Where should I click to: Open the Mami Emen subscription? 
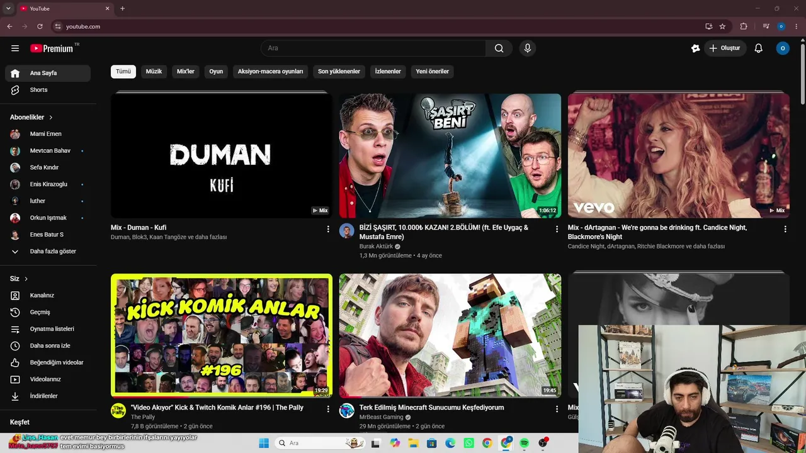click(x=48, y=134)
